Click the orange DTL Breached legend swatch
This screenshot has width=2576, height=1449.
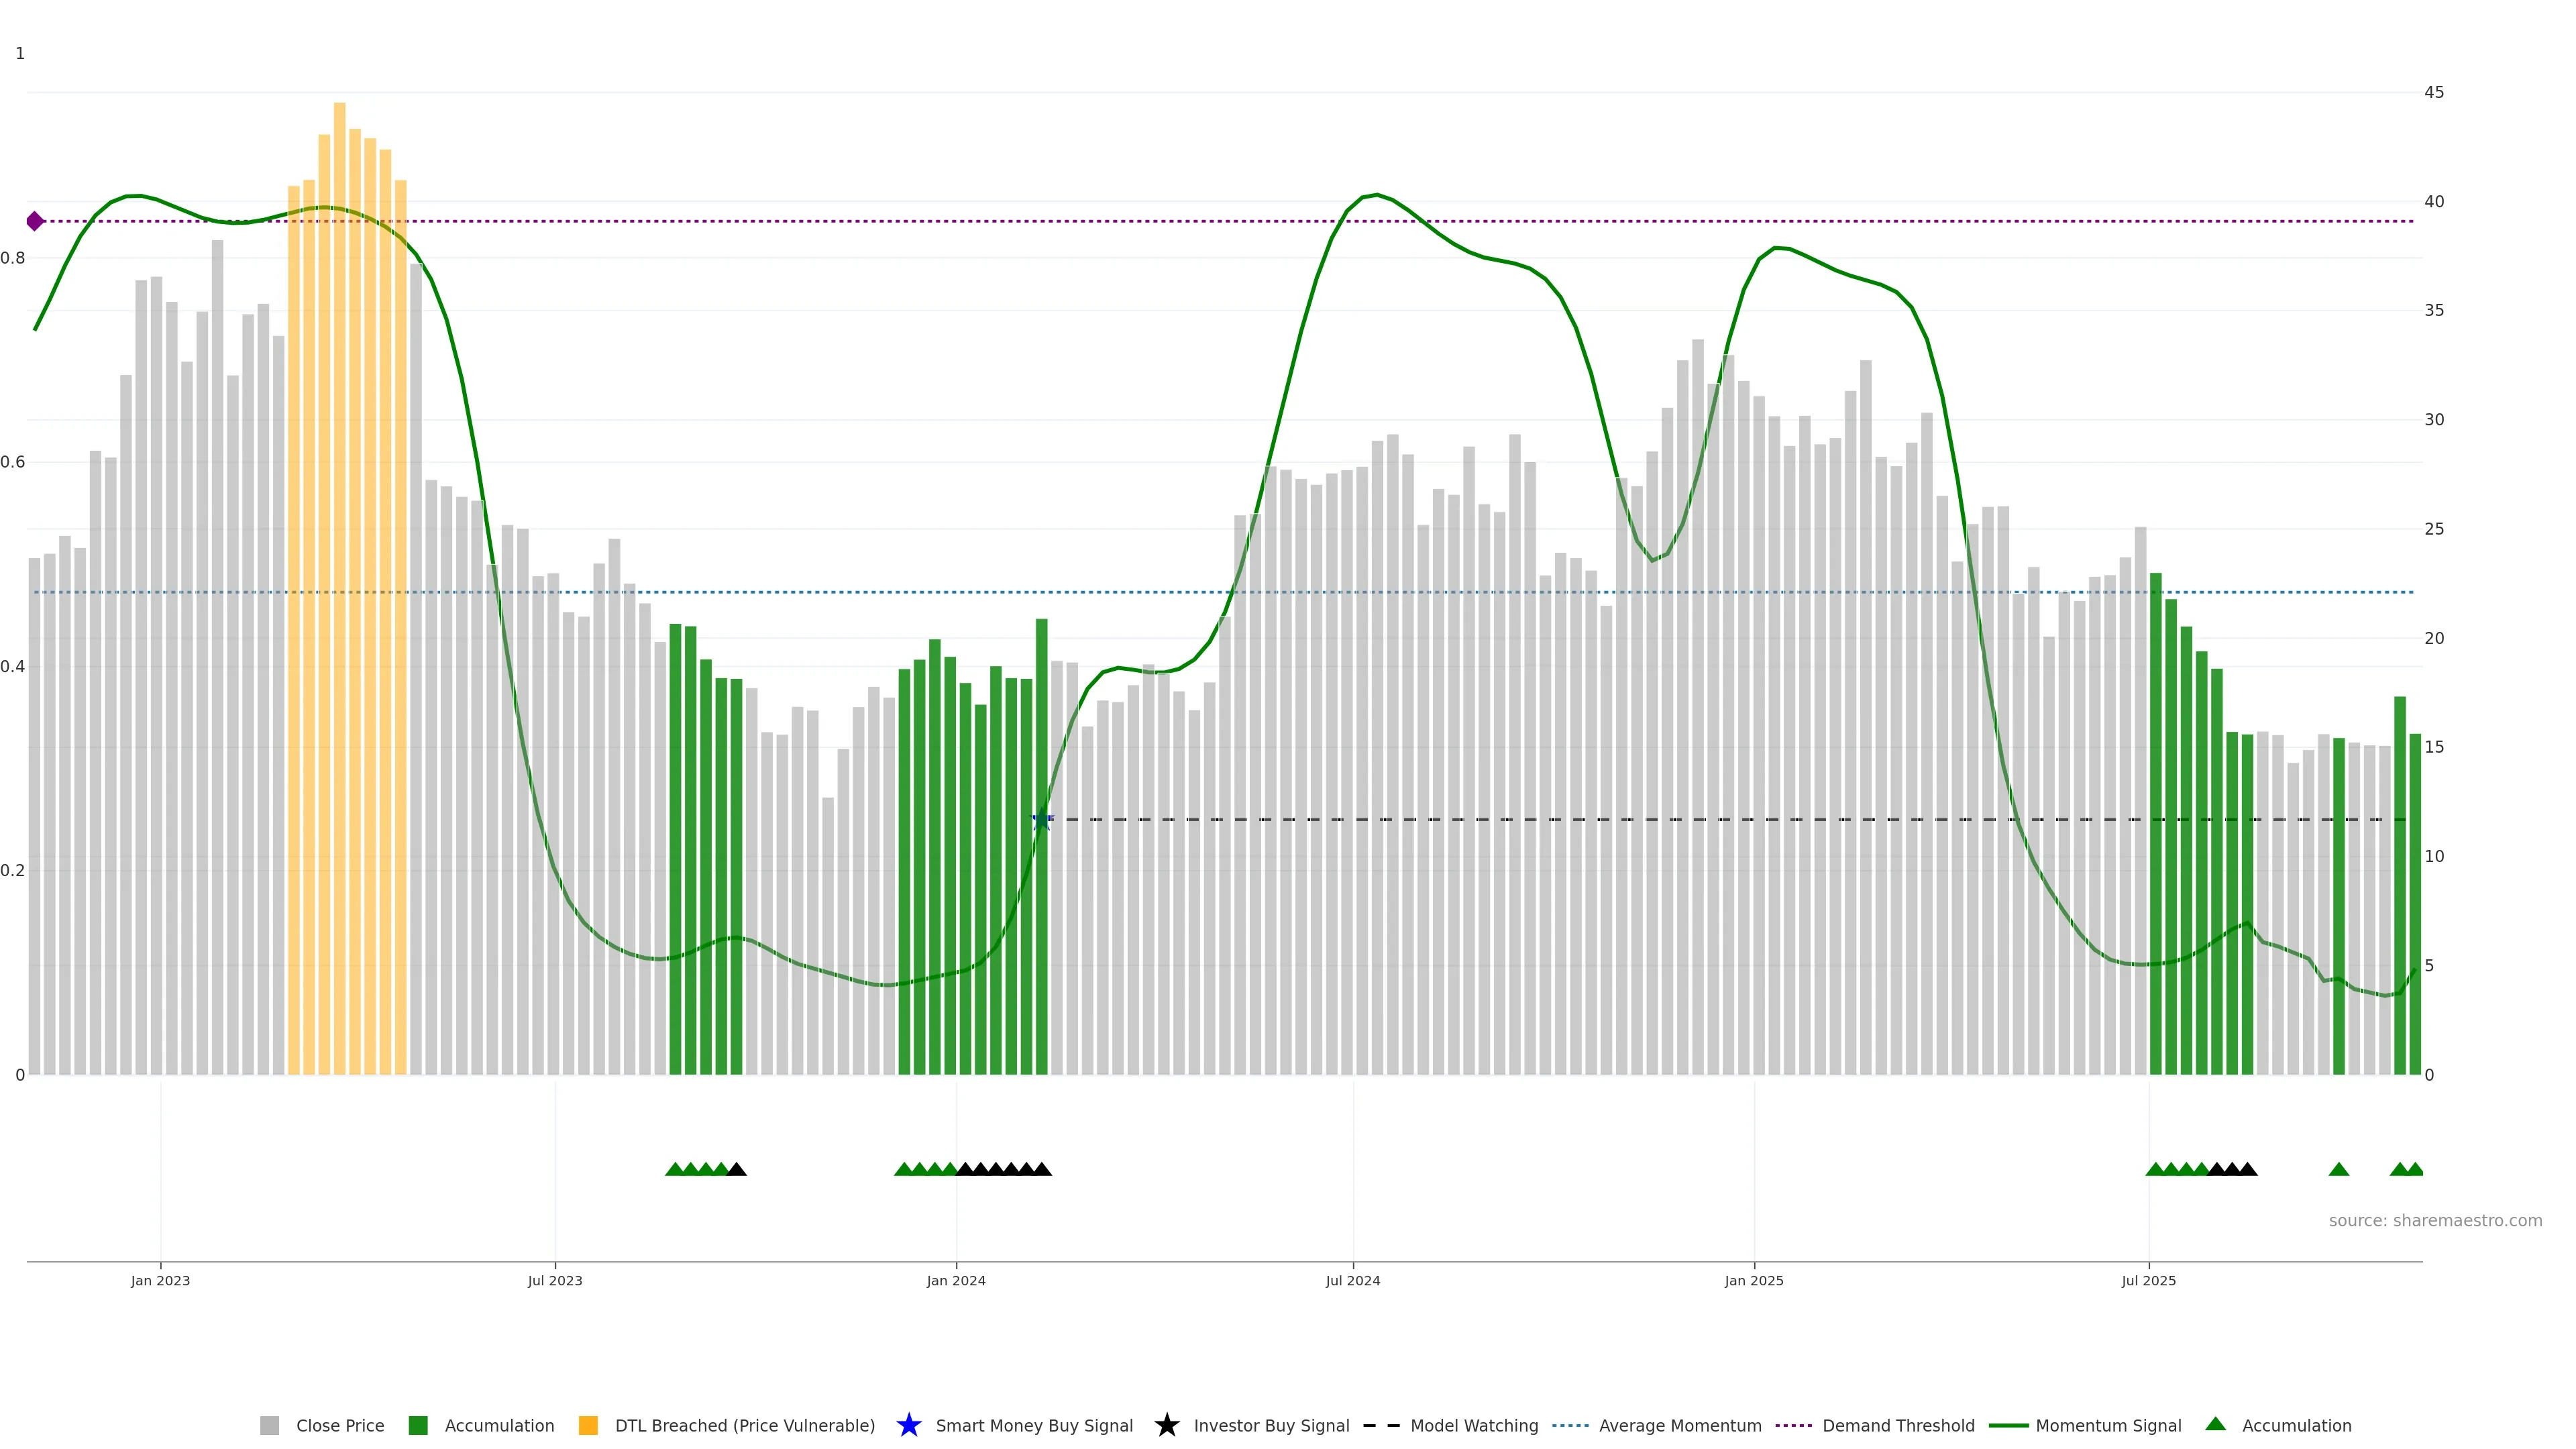588,1425
